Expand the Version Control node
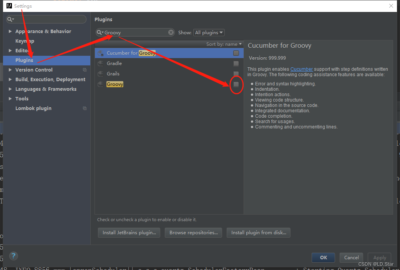 point(10,70)
